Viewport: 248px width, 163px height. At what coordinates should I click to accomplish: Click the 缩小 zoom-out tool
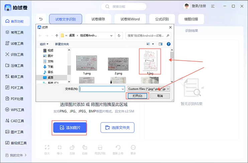(59, 150)
